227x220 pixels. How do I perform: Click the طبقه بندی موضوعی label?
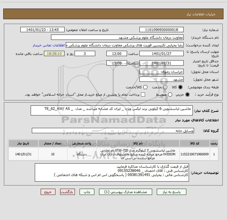(x=203, y=87)
